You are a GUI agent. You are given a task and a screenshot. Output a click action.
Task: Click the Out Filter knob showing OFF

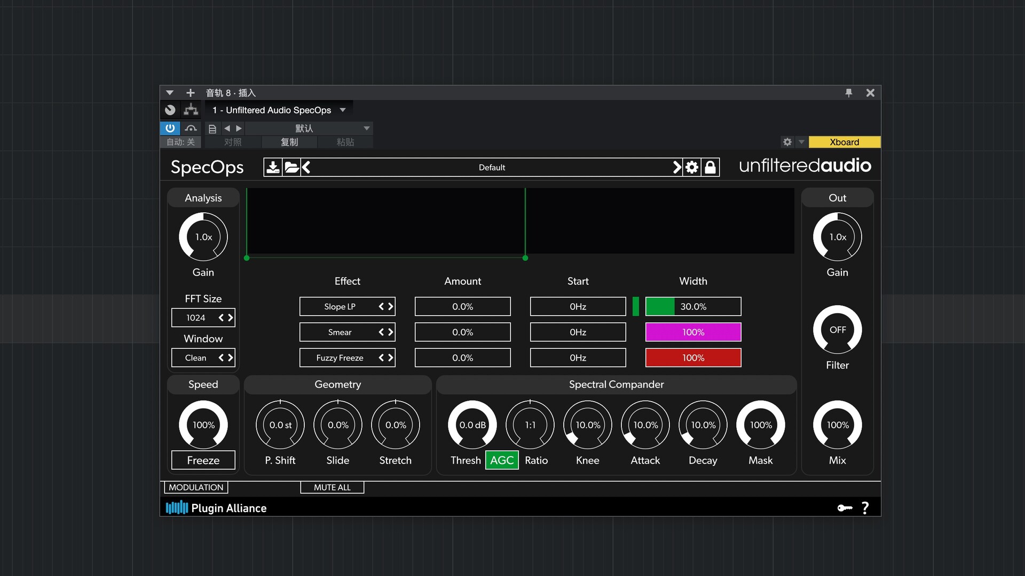pos(837,330)
